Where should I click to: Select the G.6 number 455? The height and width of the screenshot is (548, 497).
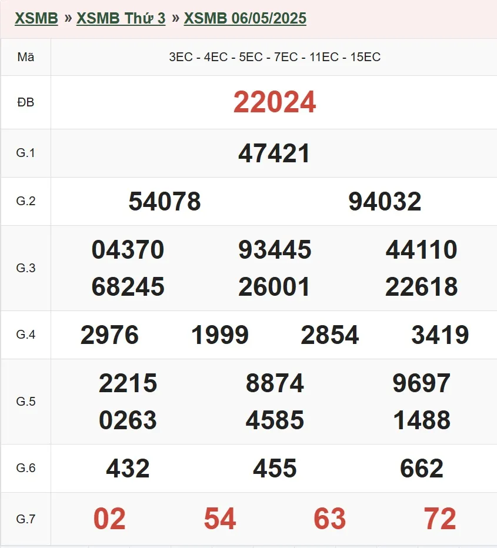coord(275,469)
